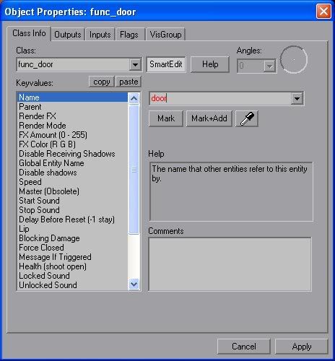Select the Inputs tab
Image resolution: width=335 pixels, height=361 pixels.
[x=100, y=35]
